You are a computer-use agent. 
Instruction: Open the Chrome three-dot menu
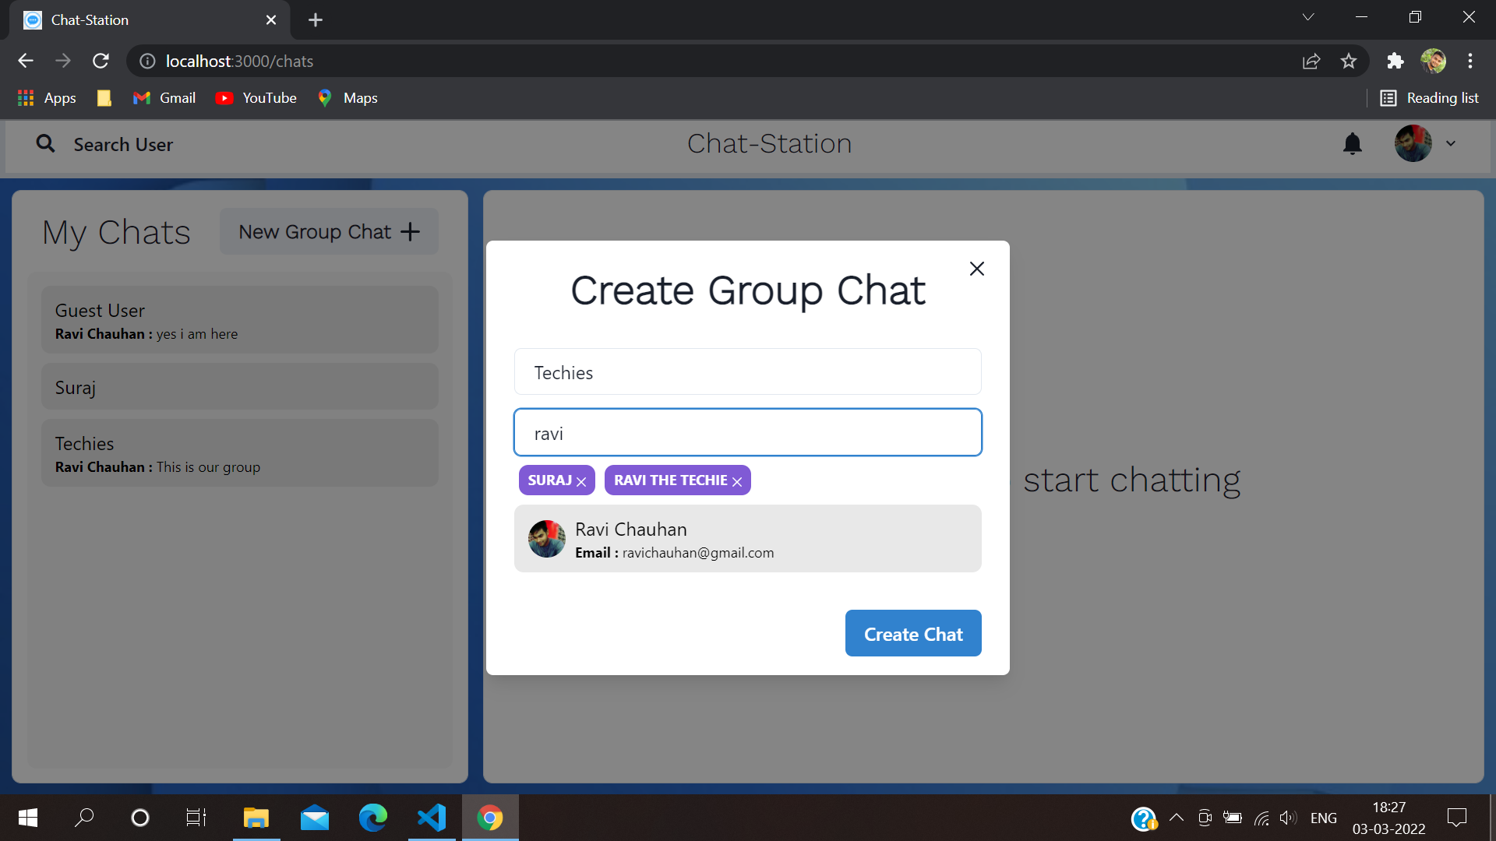(x=1471, y=61)
